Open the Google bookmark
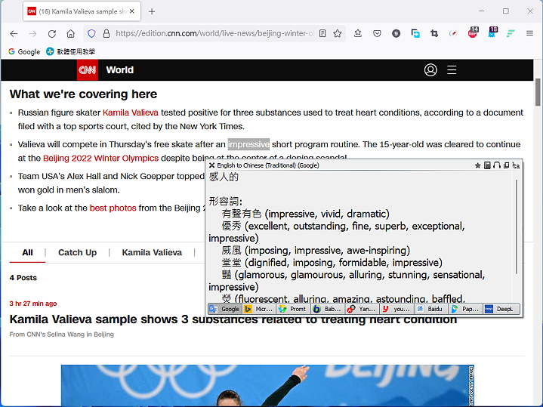This screenshot has width=543, height=407. [24, 51]
